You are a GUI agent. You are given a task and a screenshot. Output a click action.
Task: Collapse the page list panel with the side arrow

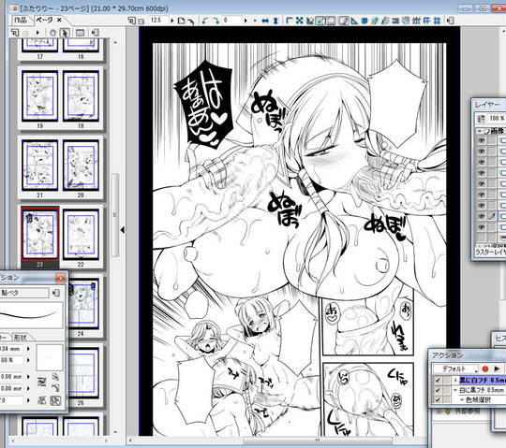(x=123, y=230)
